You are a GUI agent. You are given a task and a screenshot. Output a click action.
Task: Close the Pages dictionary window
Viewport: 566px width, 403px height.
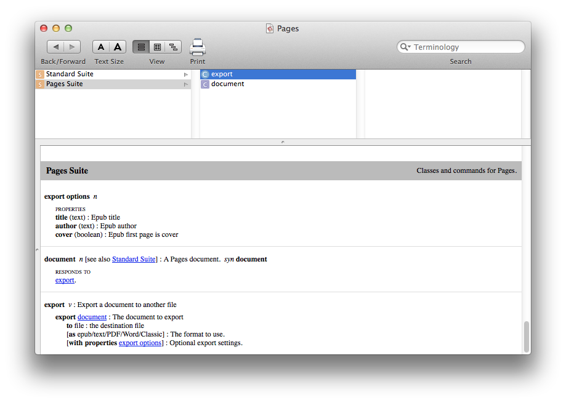[x=44, y=28]
